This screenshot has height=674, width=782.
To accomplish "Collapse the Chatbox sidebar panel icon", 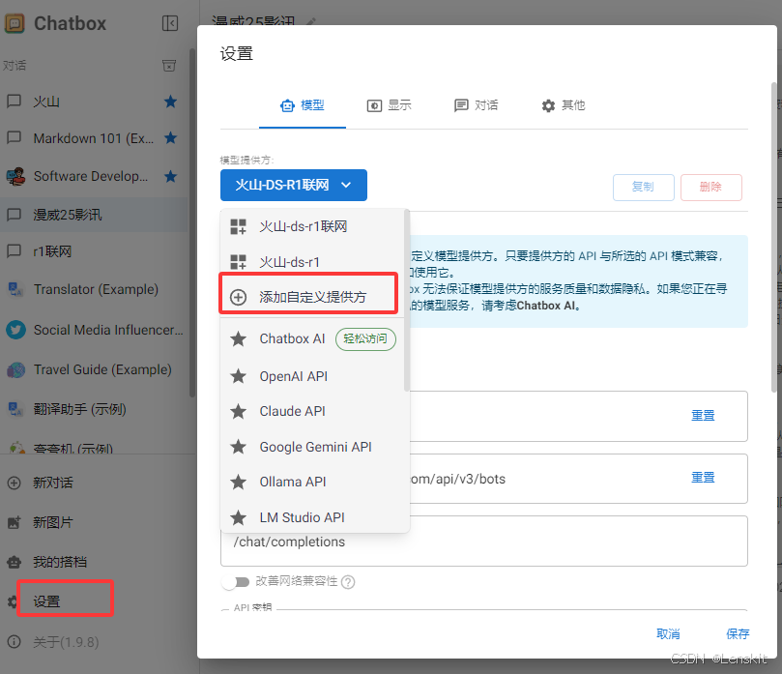I will pos(170,23).
